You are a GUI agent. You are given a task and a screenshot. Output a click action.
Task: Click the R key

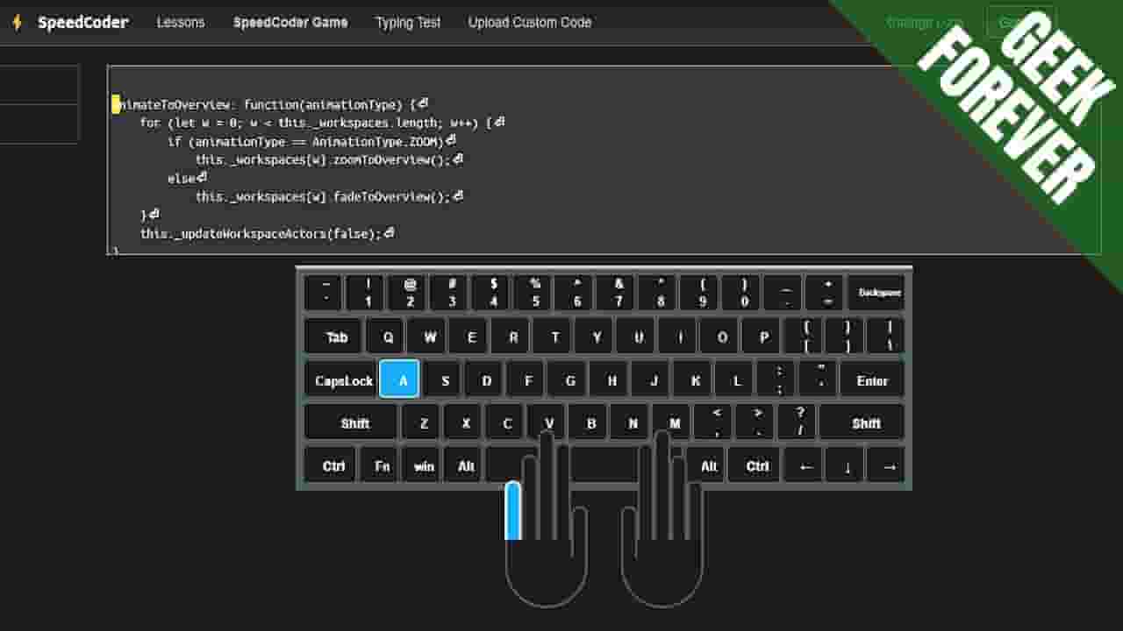coord(511,337)
